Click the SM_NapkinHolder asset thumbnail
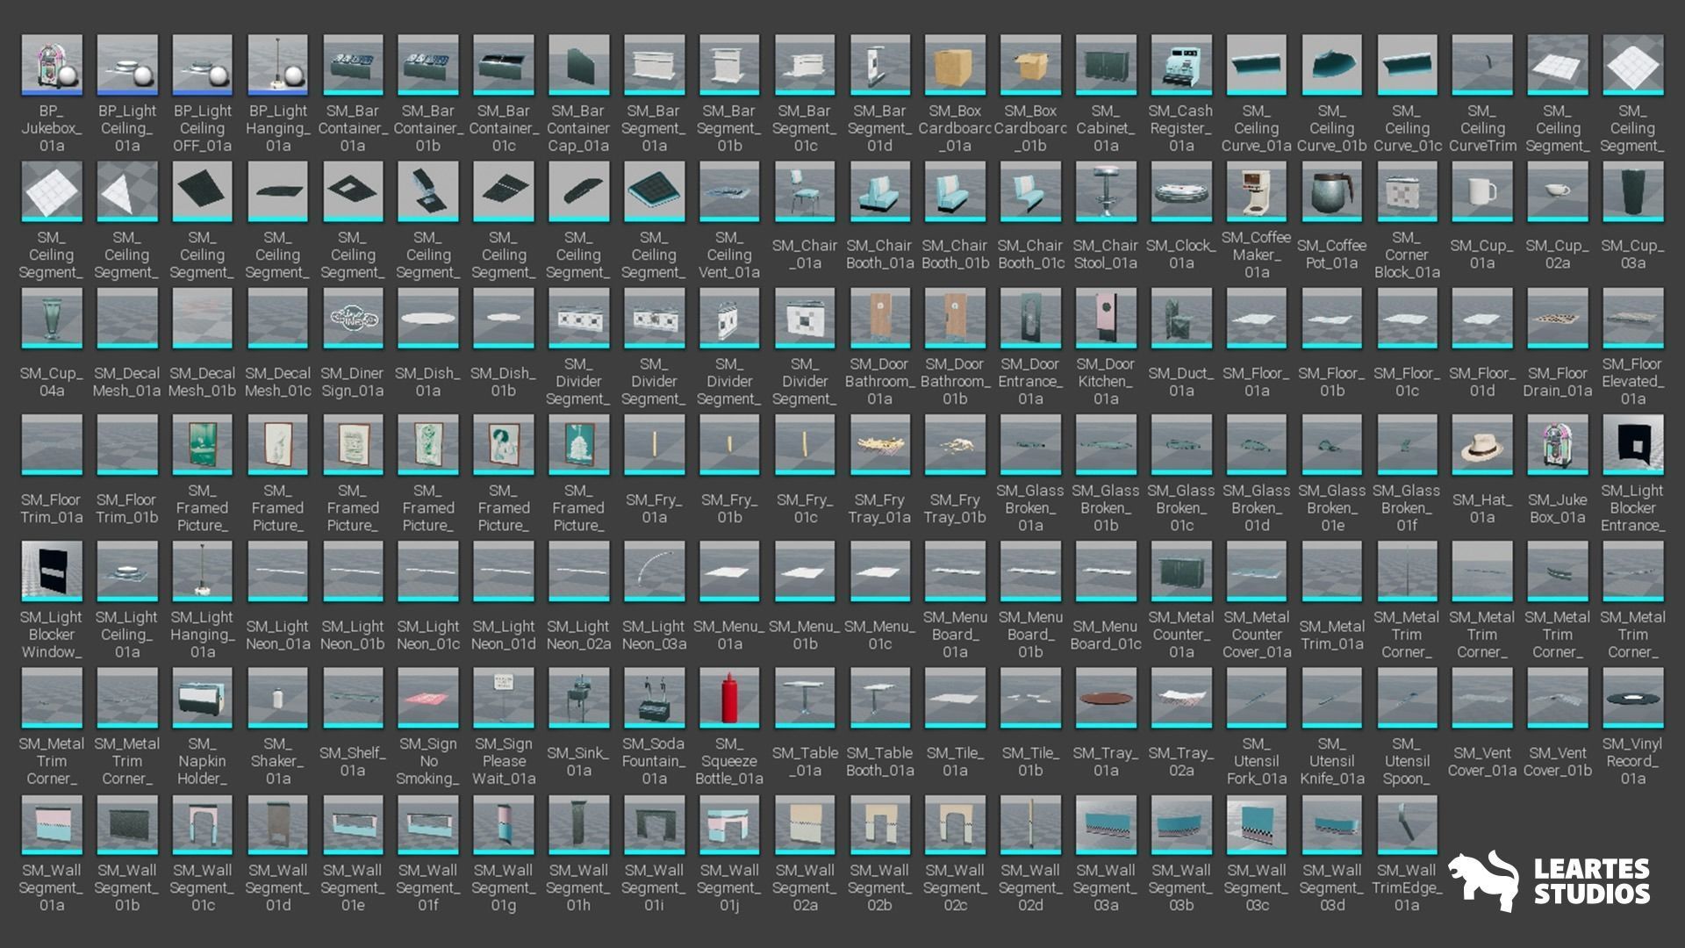The width and height of the screenshot is (1685, 948). click(203, 698)
